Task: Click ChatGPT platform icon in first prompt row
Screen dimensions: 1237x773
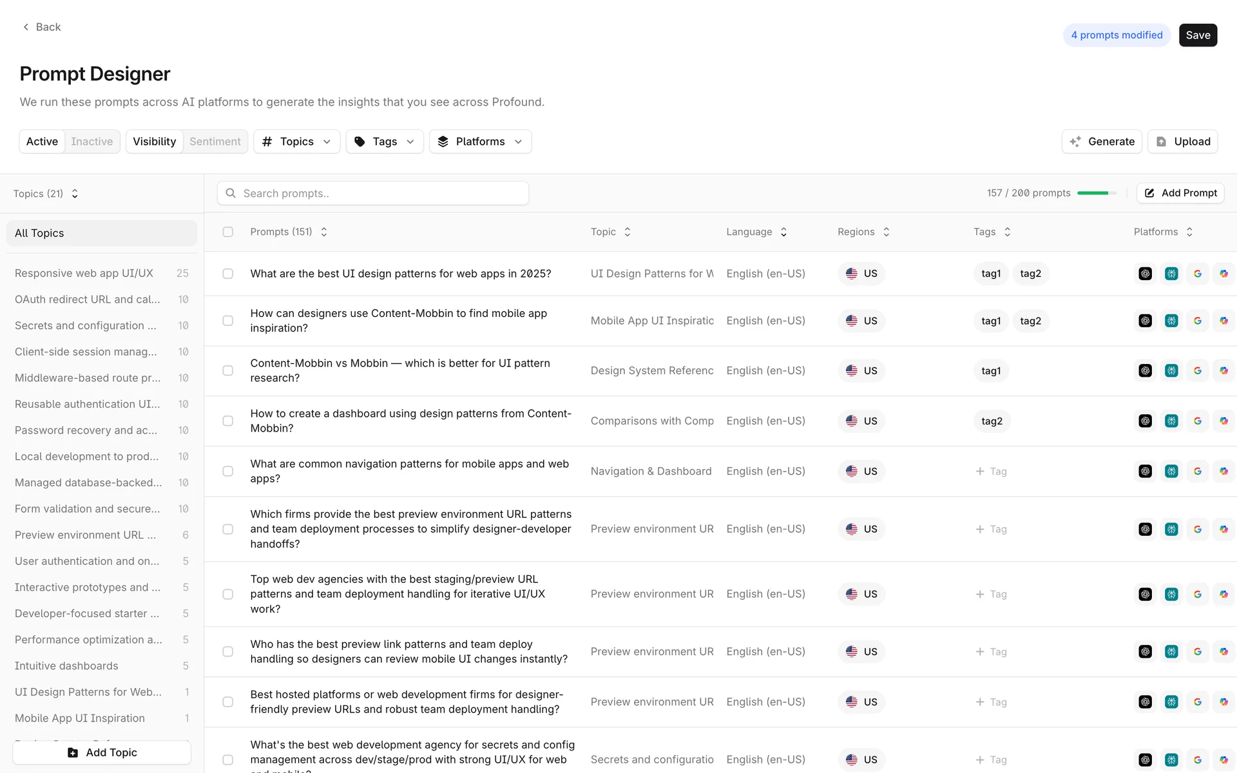Action: 1145,274
